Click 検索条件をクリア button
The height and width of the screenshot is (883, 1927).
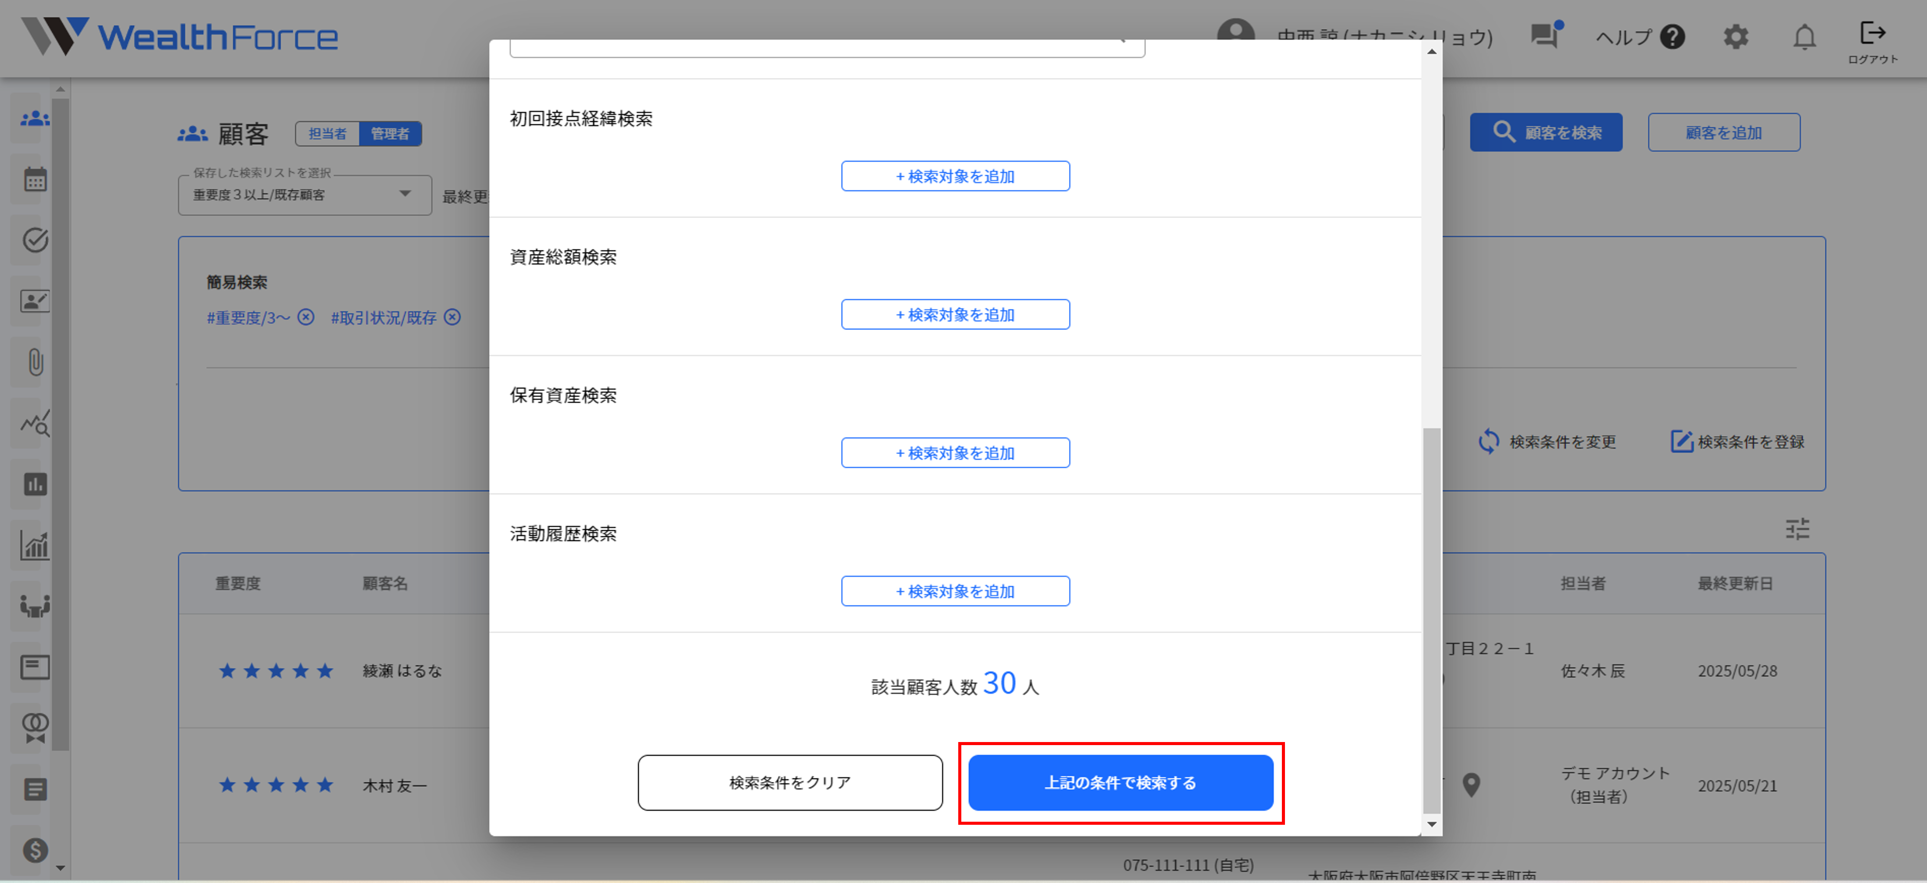tap(790, 783)
